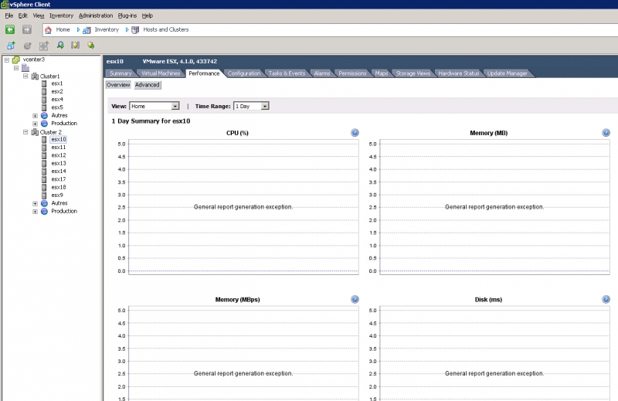The width and height of the screenshot is (618, 401).
Task: Expand Production pool under Cluster 2
Action: tap(35, 212)
